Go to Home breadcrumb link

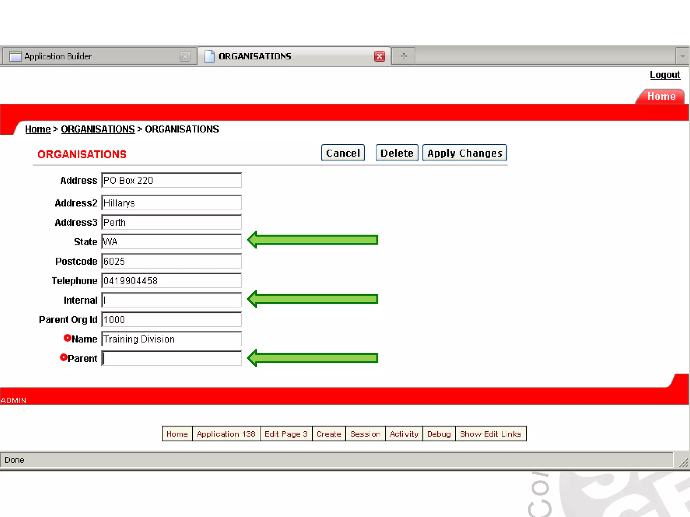coord(38,129)
